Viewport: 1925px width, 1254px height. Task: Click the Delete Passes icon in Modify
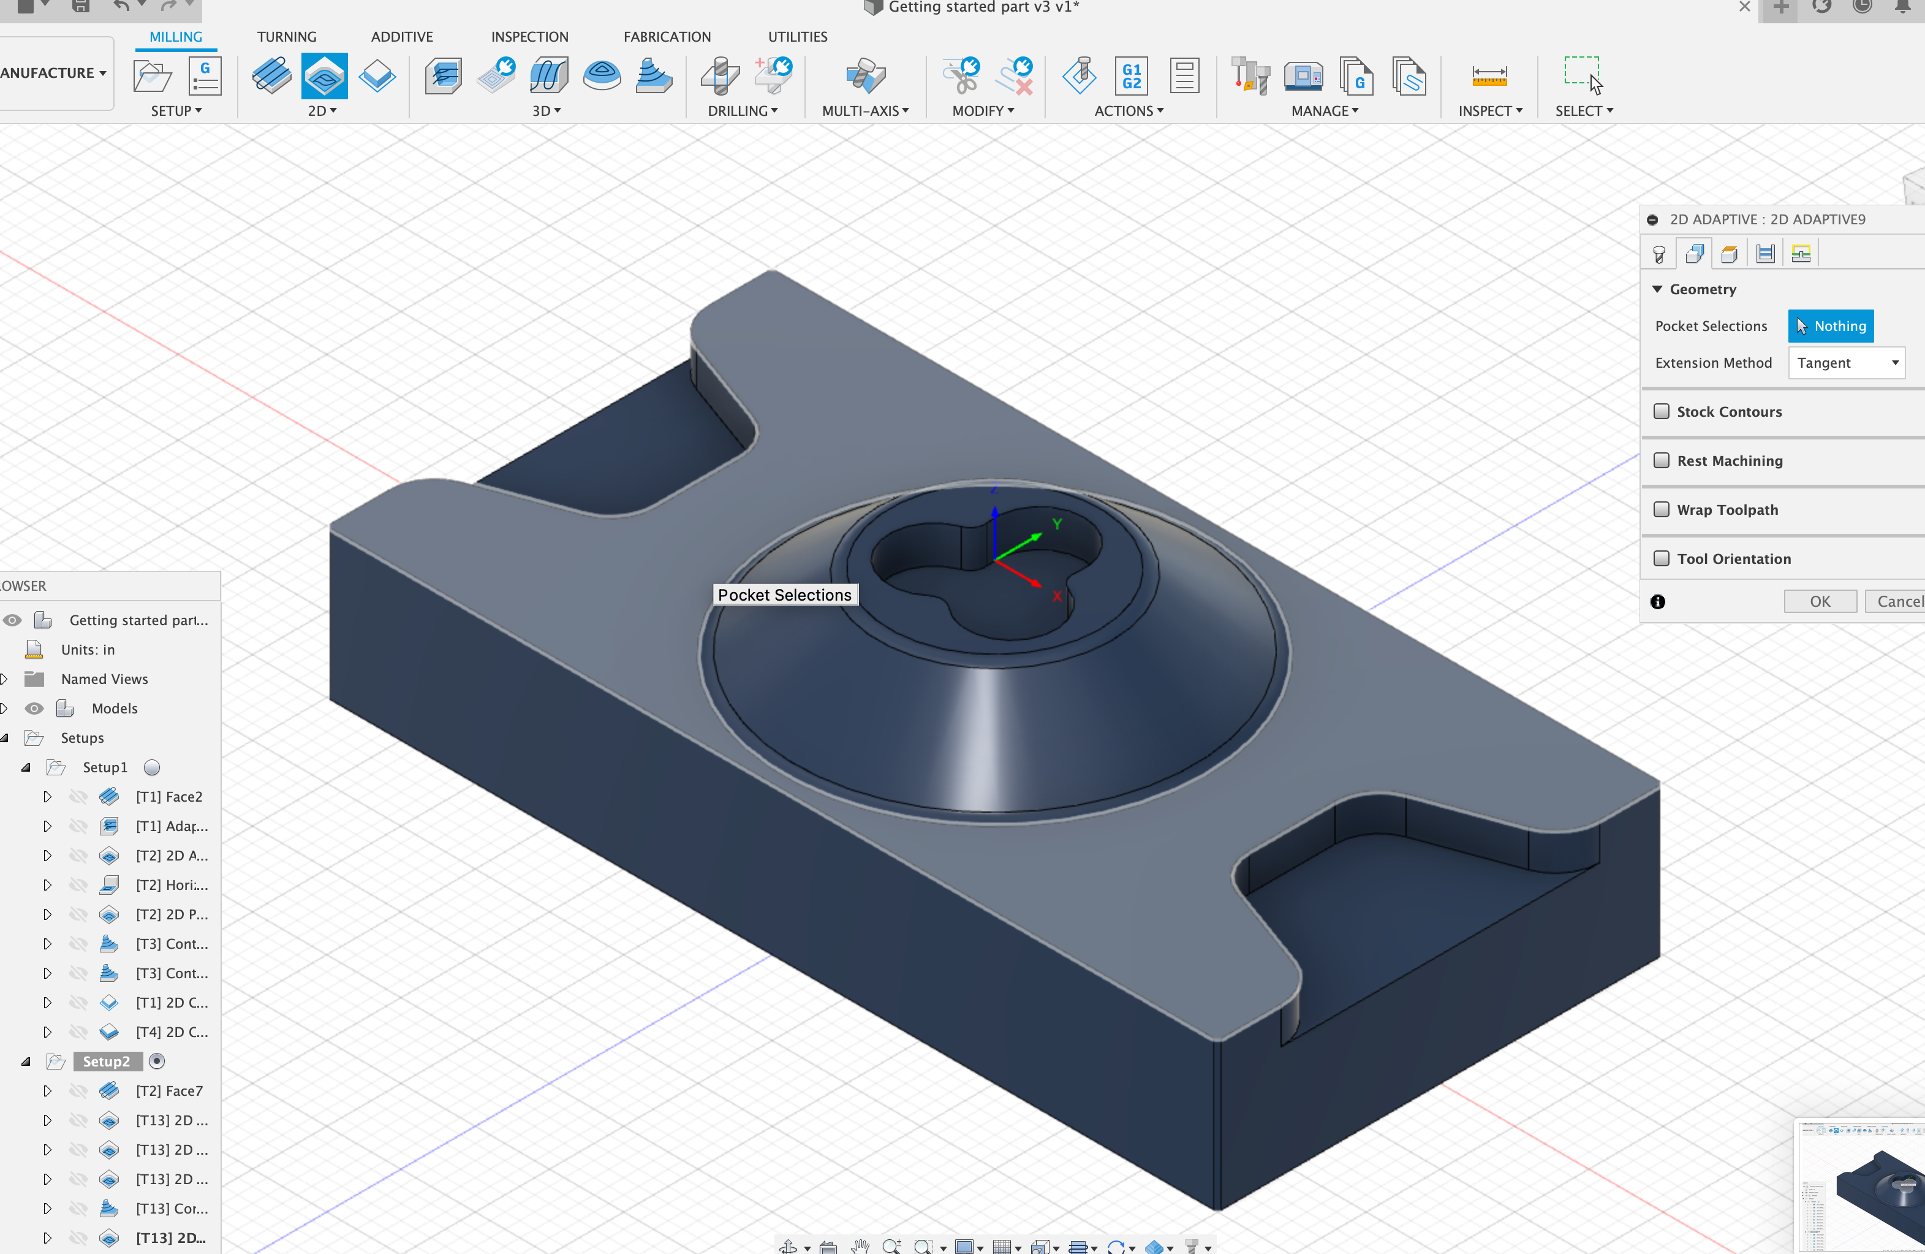(1015, 76)
